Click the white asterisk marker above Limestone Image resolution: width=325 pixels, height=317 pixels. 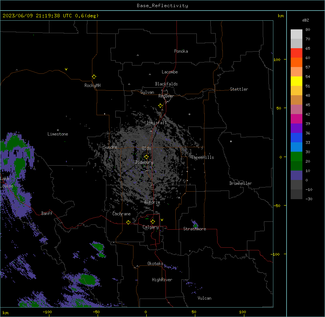[x=58, y=130]
